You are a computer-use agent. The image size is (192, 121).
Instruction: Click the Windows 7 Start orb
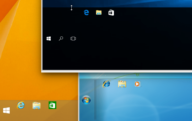click(86, 100)
